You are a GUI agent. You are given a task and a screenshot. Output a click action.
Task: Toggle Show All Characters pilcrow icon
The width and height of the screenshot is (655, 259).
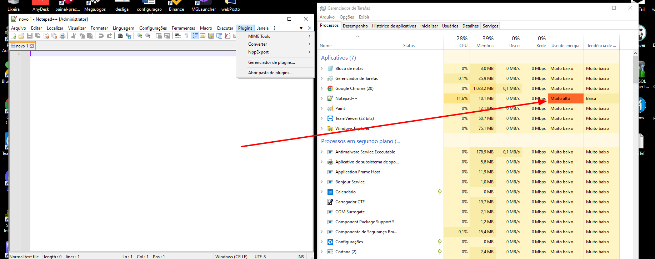186,36
